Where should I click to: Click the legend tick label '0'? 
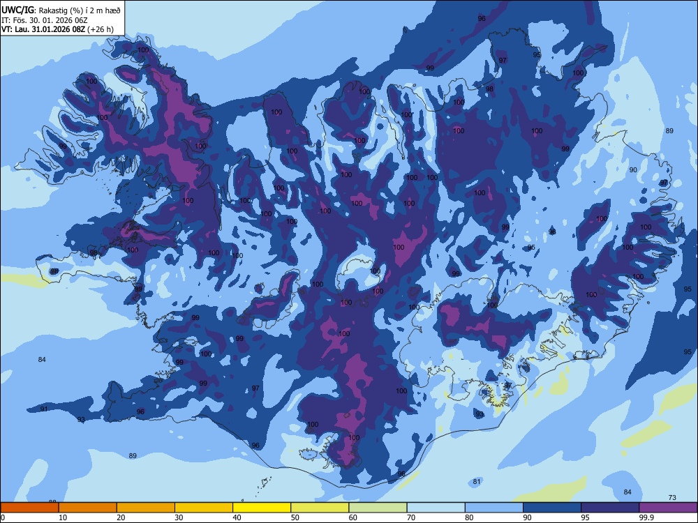(x=3, y=517)
